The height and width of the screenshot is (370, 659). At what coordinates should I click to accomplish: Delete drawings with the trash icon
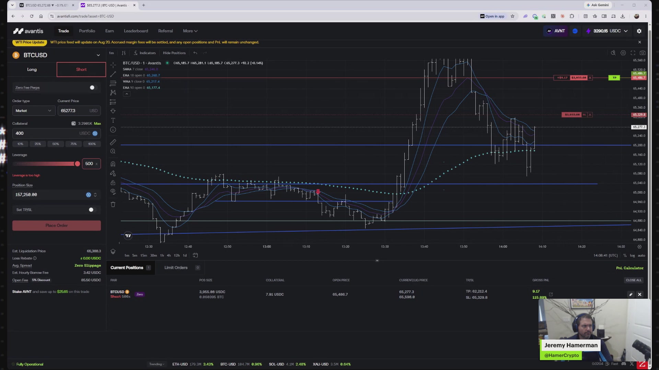[x=113, y=205]
